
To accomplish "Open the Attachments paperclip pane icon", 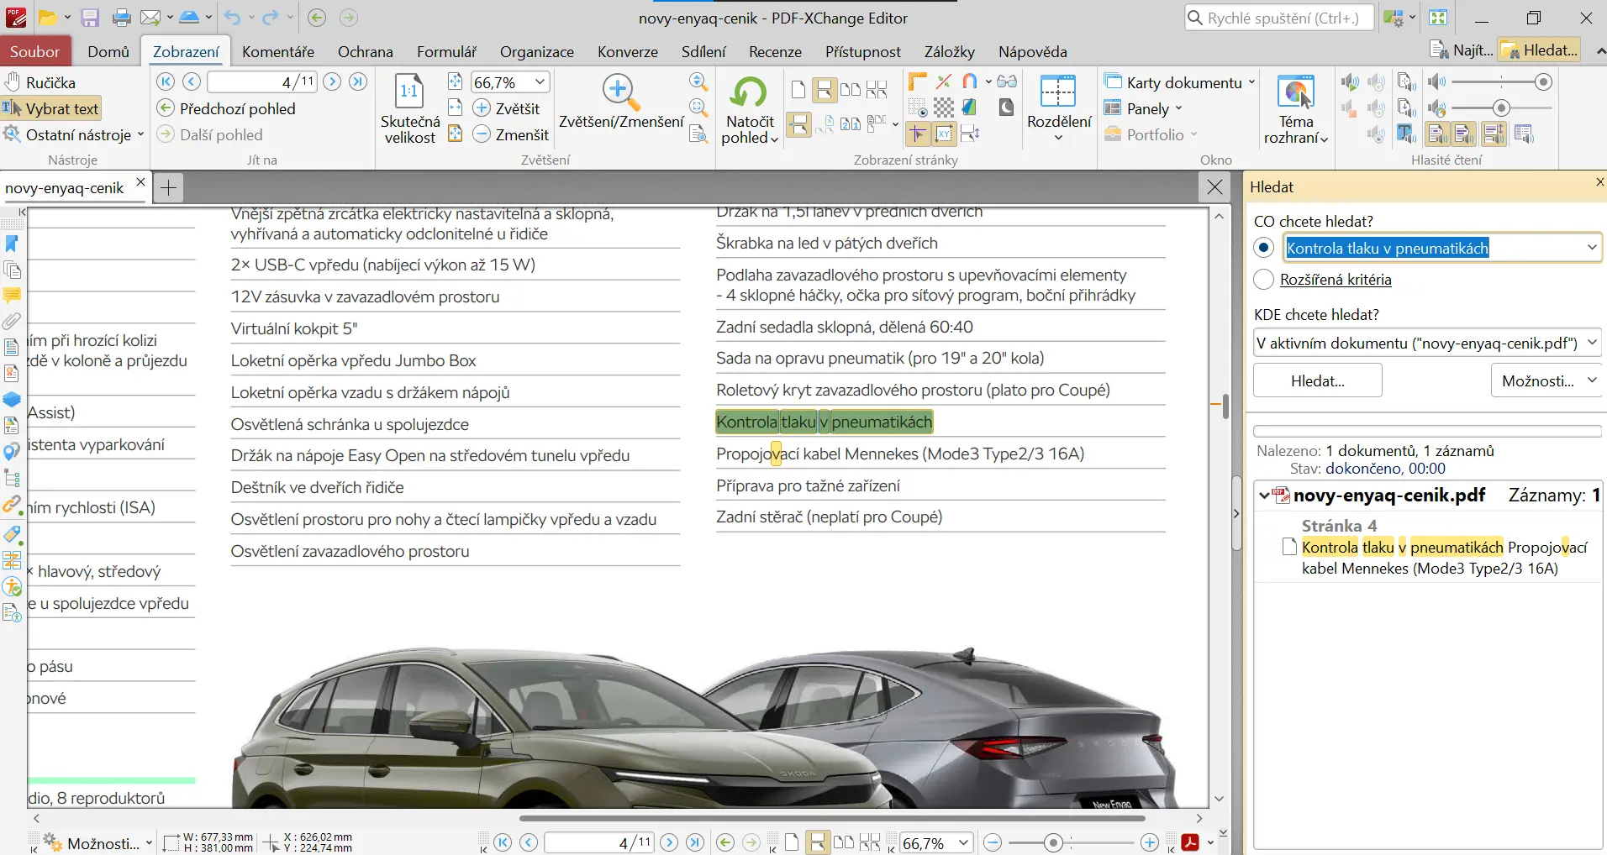I will [12, 321].
